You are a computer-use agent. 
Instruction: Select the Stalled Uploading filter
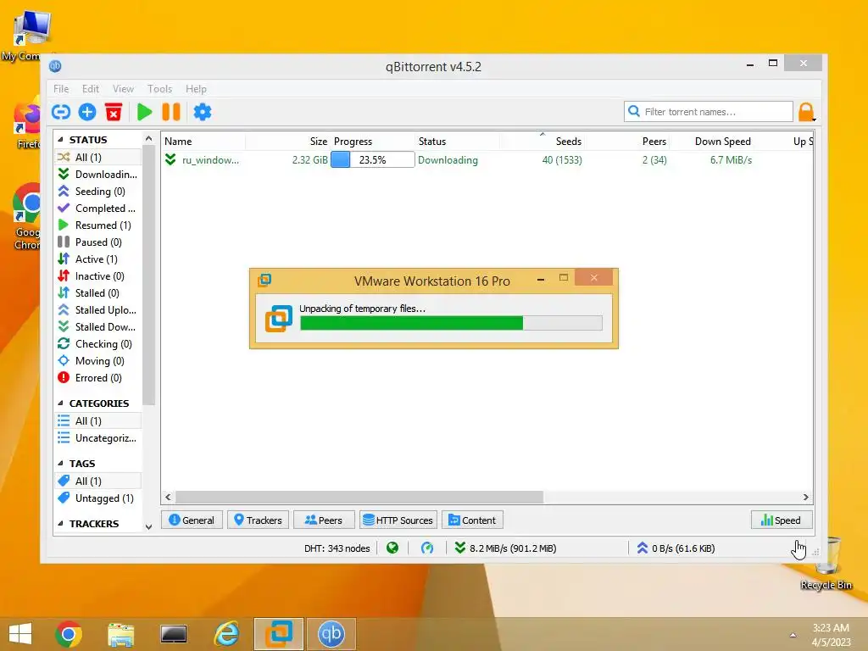[x=98, y=310]
